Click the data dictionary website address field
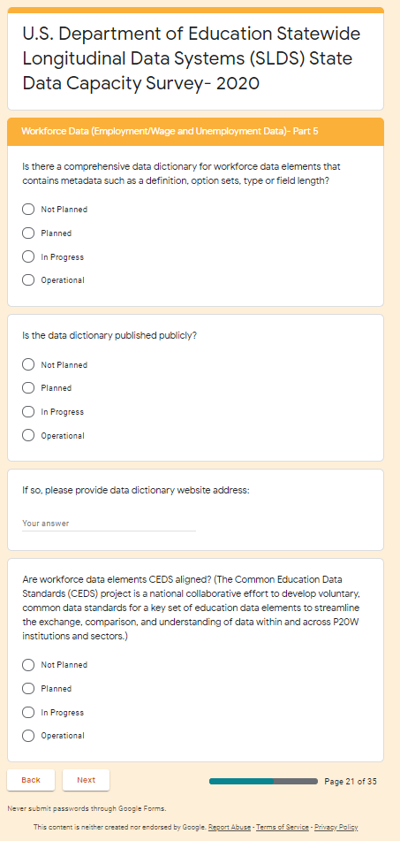Image resolution: width=400 pixels, height=841 pixels. [x=109, y=524]
